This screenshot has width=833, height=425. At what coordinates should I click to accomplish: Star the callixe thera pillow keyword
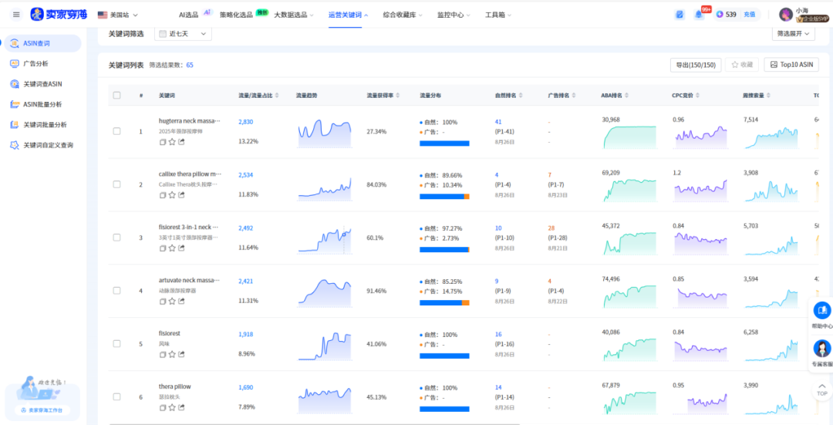click(x=172, y=195)
